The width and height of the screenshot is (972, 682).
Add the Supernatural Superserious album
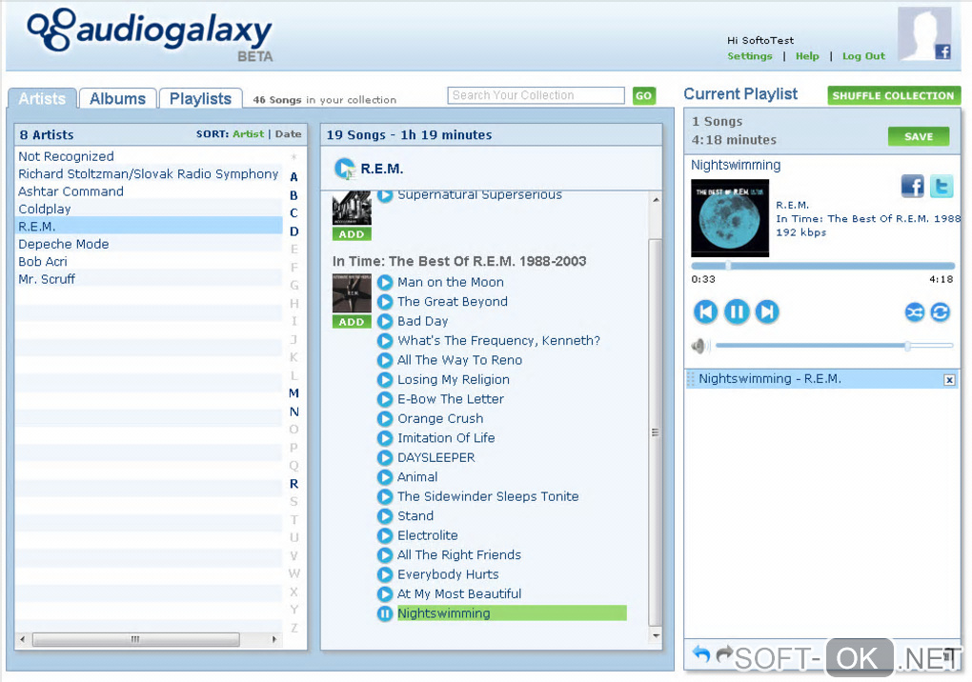click(x=352, y=234)
